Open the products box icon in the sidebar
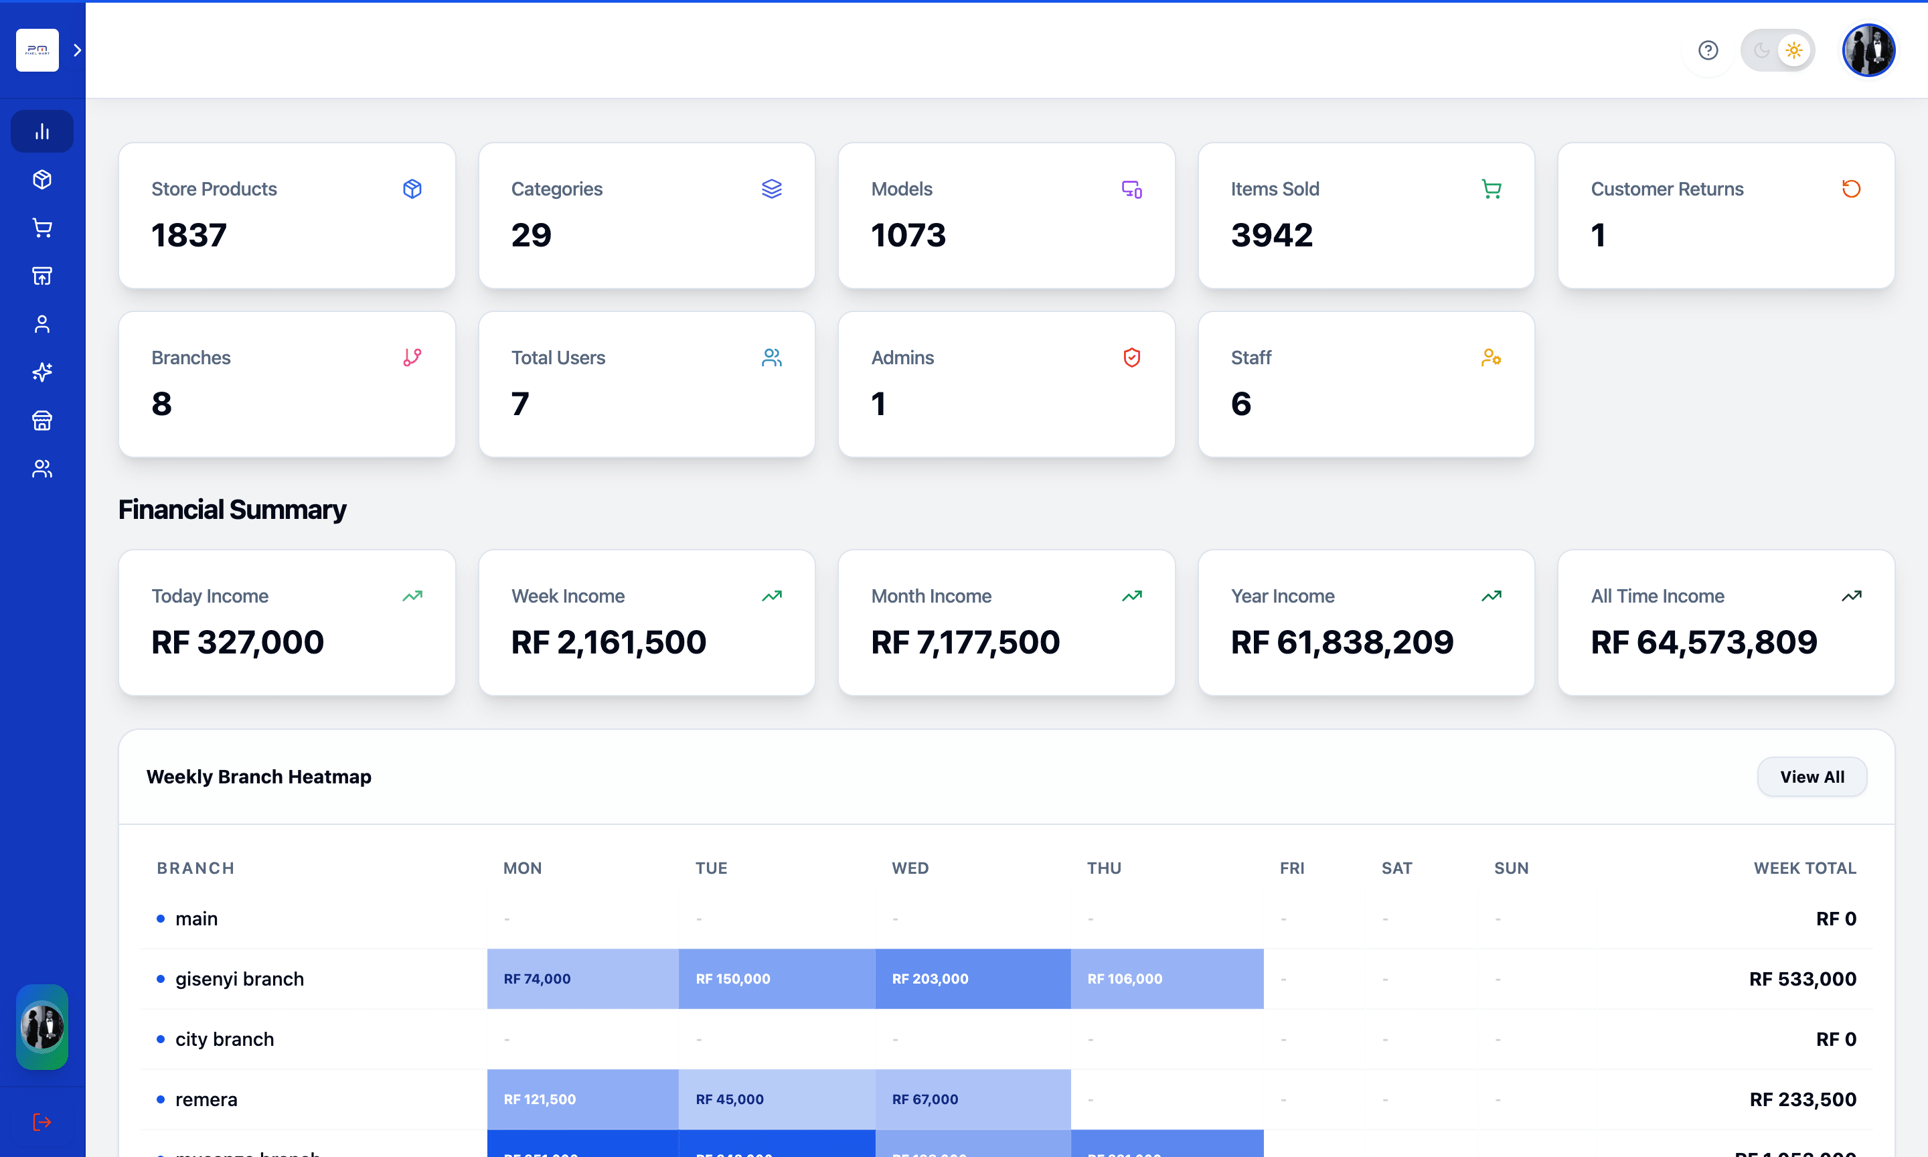1928x1157 pixels. [x=42, y=179]
